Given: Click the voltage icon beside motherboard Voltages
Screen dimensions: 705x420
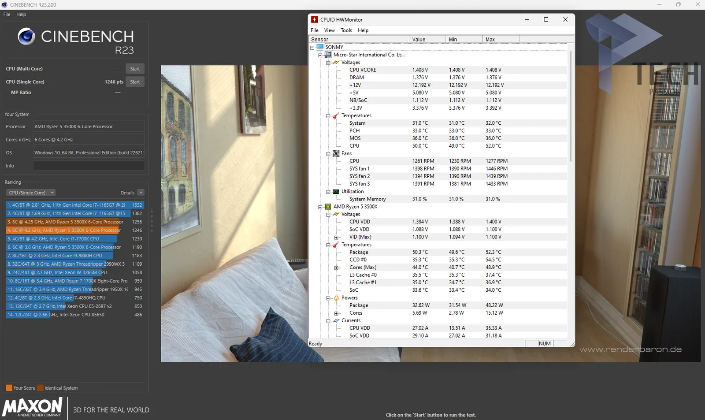Looking at the screenshot, I should point(336,63).
